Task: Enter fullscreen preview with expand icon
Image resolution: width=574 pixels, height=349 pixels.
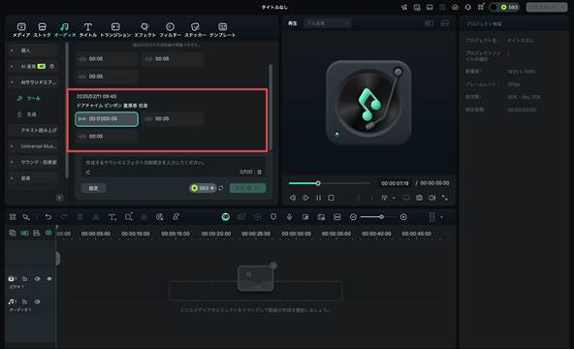Action: (445, 198)
